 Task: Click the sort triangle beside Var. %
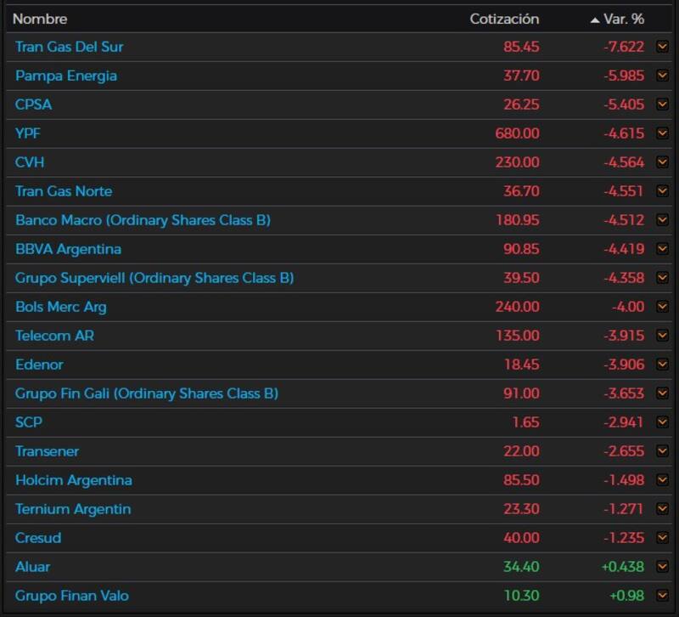pyautogui.click(x=595, y=20)
